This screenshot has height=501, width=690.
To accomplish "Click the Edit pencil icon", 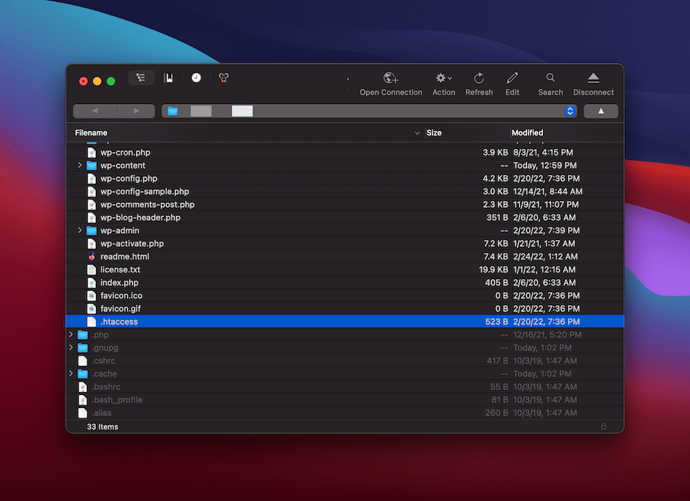I will click(x=512, y=79).
